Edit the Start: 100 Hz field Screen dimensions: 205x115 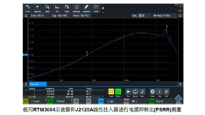39,16
